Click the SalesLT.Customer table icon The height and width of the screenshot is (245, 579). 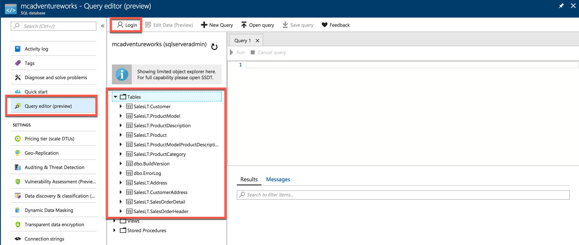(129, 107)
